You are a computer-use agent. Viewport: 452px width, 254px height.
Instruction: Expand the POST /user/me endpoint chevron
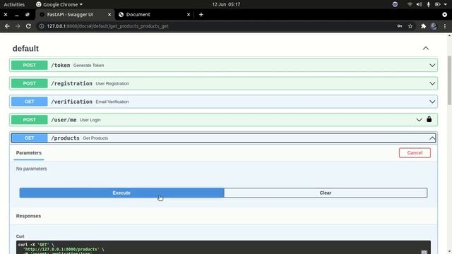click(x=419, y=120)
